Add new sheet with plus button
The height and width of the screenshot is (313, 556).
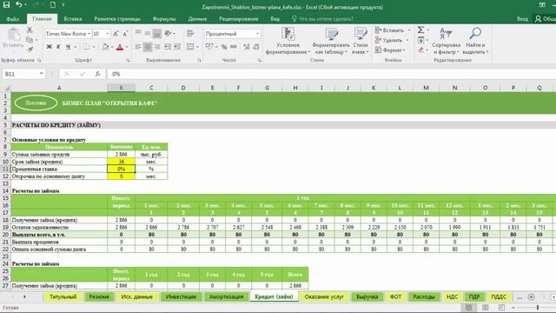pos(531,296)
